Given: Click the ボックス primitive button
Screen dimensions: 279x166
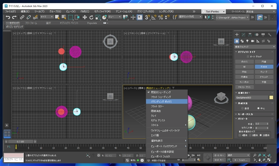Looking at the screenshot, I should tap(244, 62).
